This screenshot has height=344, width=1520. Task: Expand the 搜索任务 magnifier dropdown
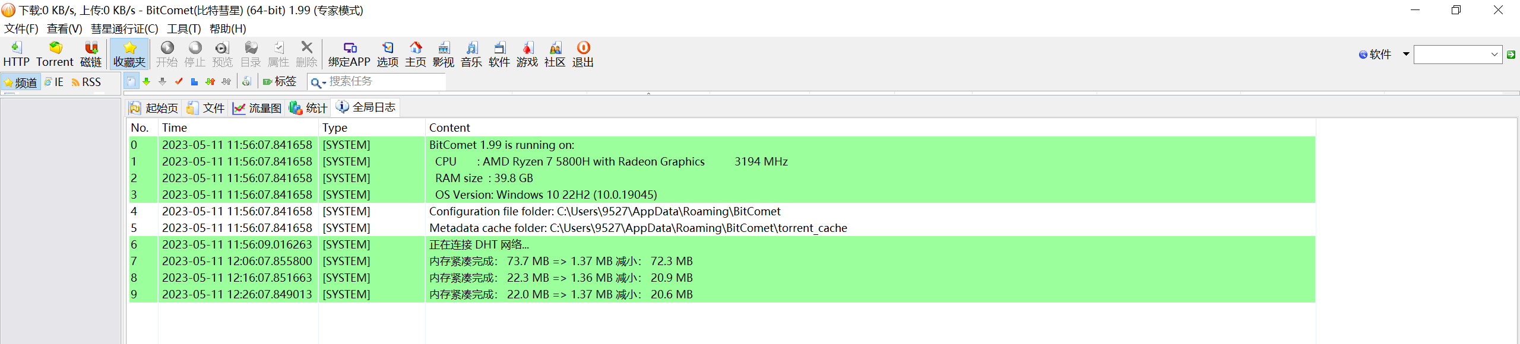click(x=318, y=82)
